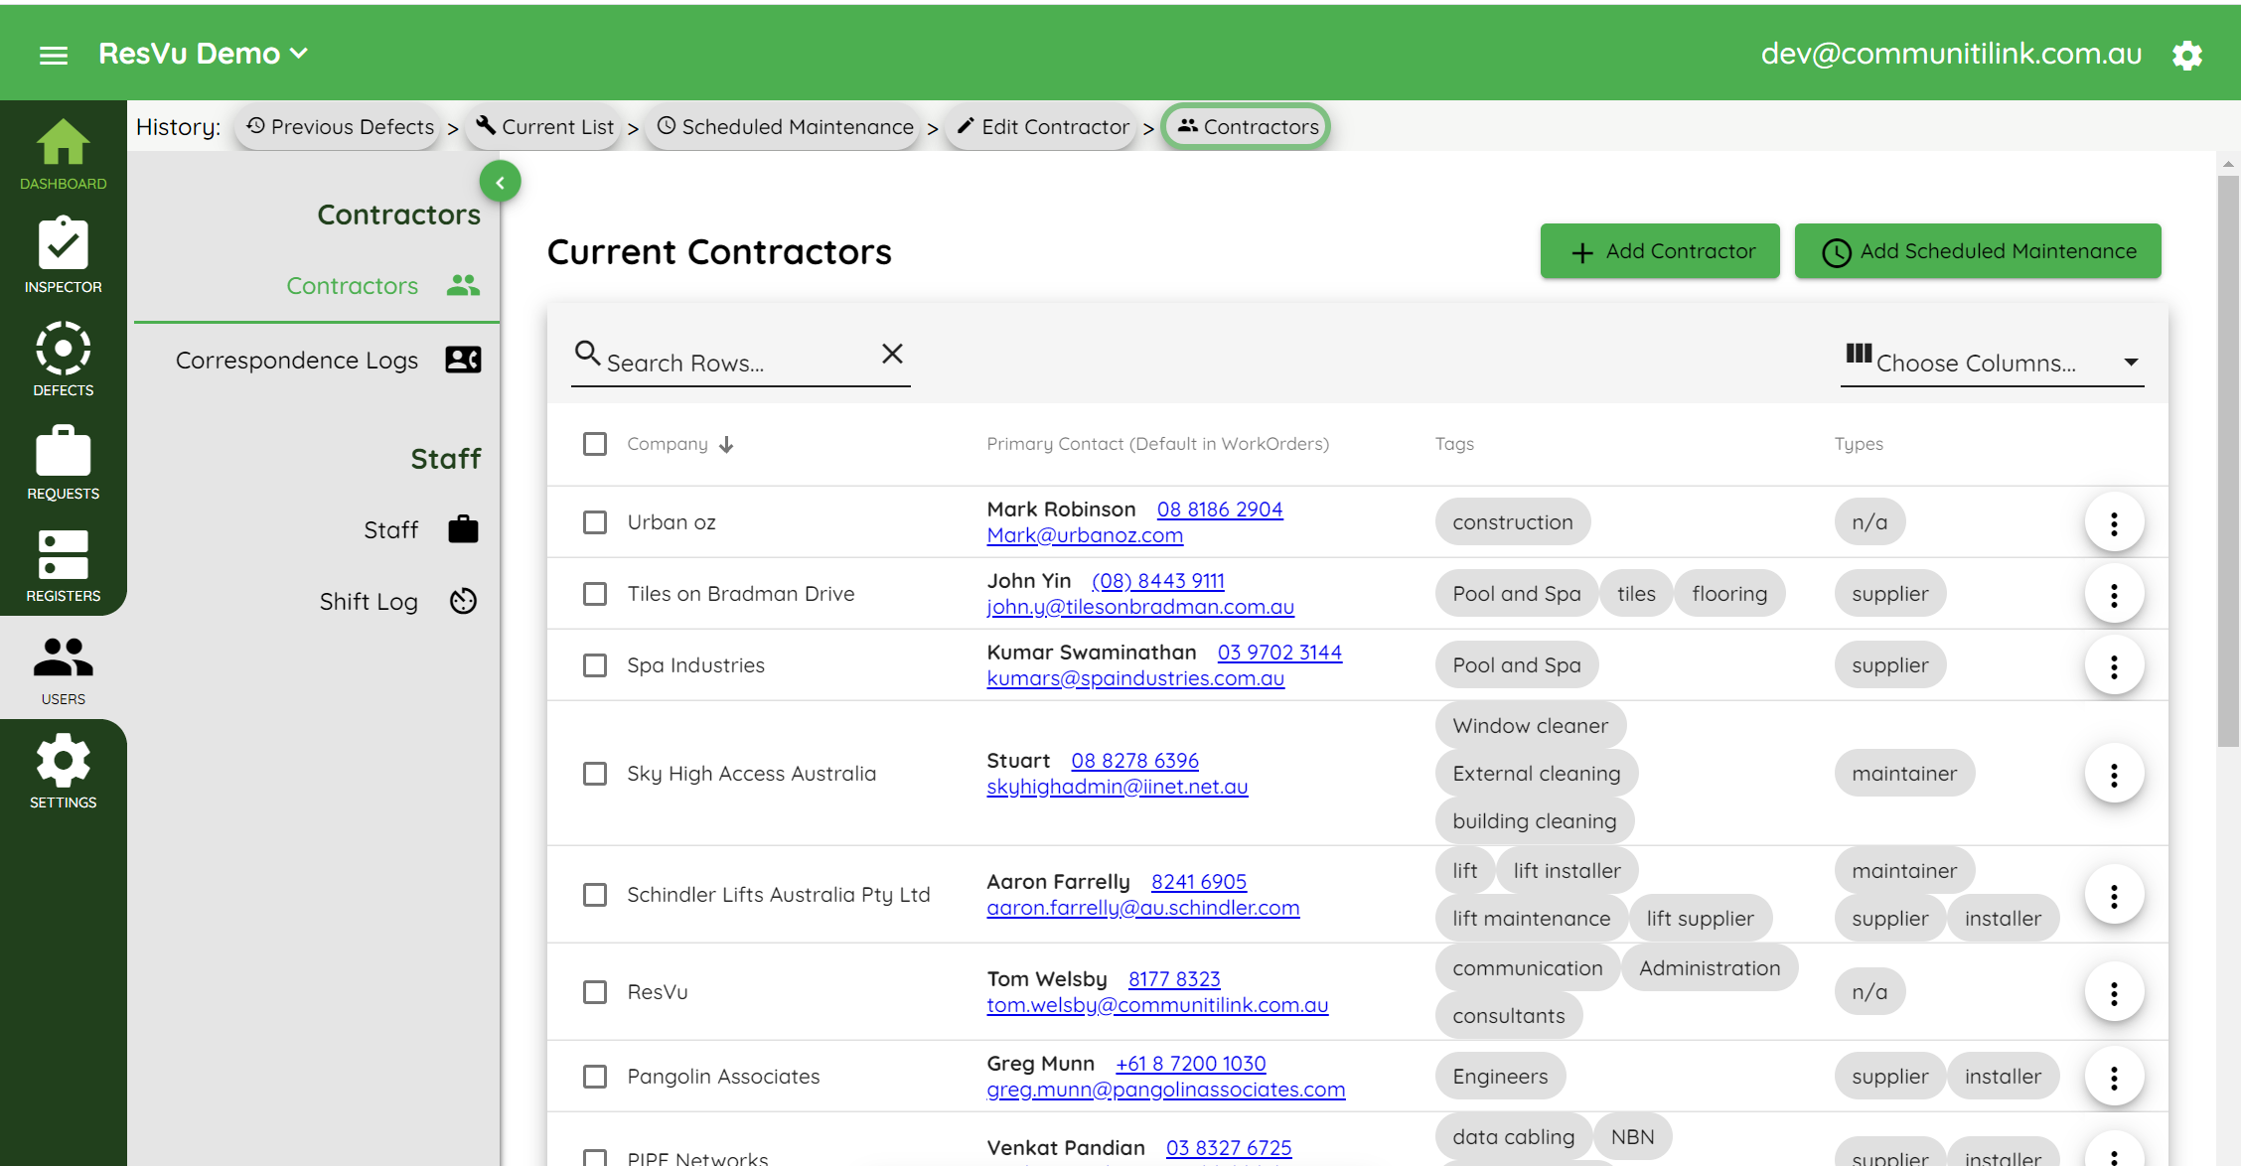Click tom.welsby@communitilink.com.au link
The width and height of the screenshot is (2241, 1166).
[1157, 1005]
